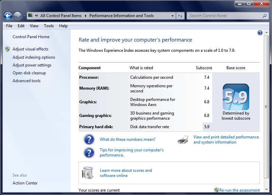This screenshot has width=272, height=195.
Task: Click the 5.9 base score badge
Action: tap(236, 97)
